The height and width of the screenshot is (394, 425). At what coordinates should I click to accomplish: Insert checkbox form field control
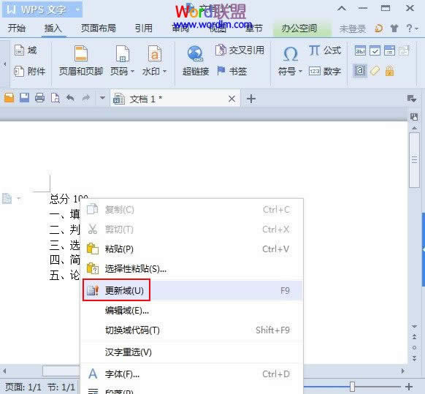375,50
